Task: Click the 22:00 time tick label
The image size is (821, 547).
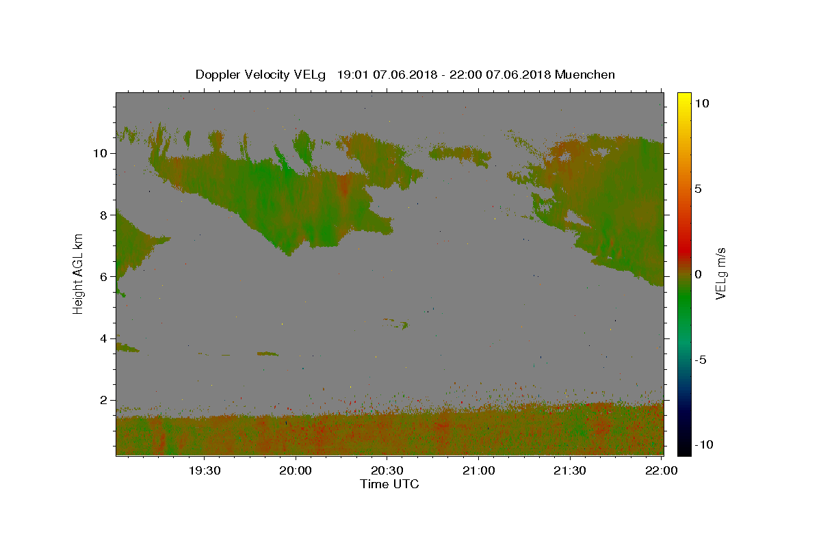Action: pyautogui.click(x=662, y=470)
